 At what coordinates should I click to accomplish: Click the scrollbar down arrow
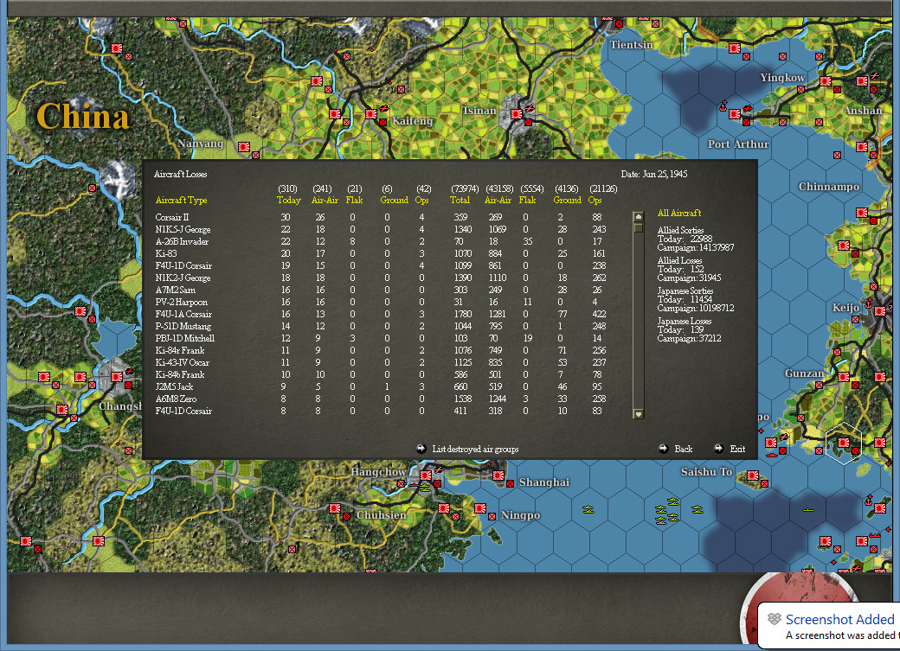pos(638,414)
